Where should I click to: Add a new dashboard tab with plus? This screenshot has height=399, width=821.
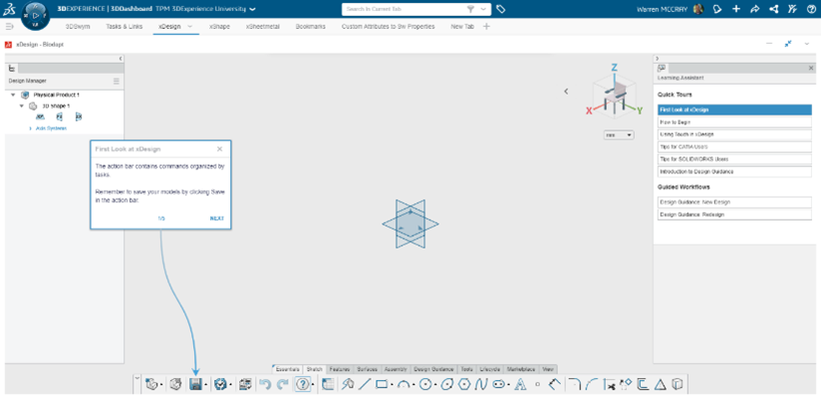click(x=486, y=26)
